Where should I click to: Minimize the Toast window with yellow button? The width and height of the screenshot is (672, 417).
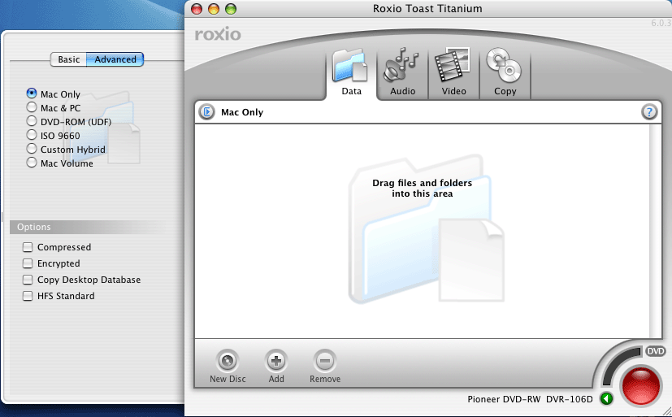click(x=214, y=9)
